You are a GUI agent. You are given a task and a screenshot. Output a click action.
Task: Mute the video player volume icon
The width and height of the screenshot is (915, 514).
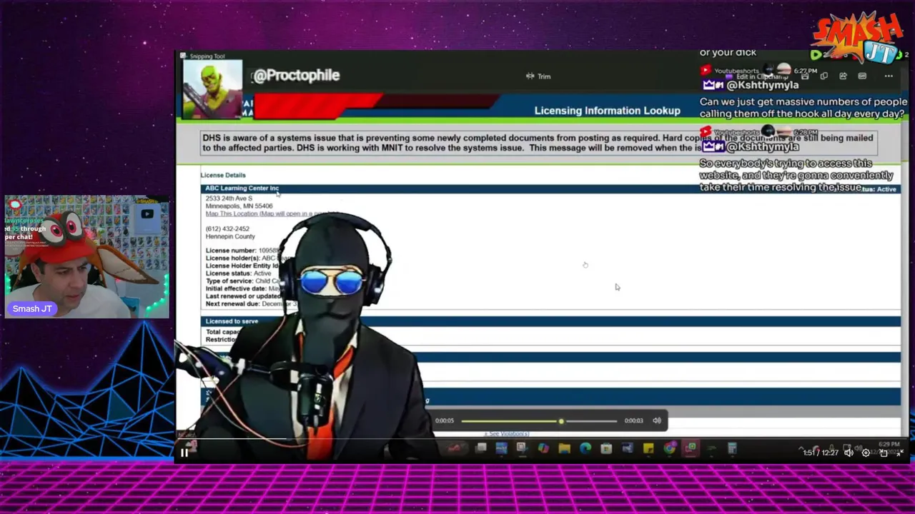tap(849, 453)
